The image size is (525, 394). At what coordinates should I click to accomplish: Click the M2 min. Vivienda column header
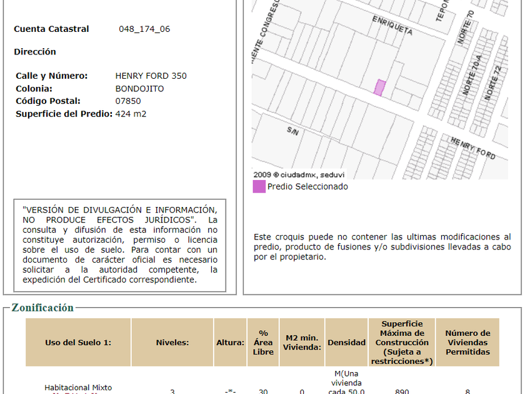[x=302, y=343]
